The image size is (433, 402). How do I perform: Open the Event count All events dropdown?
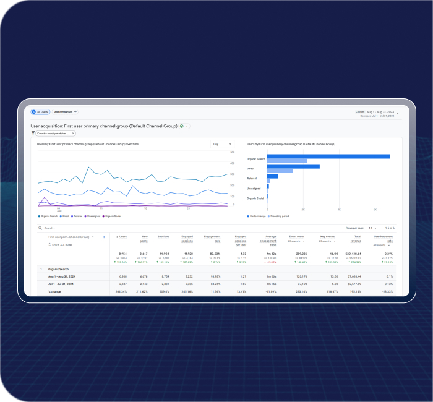pyautogui.click(x=298, y=241)
